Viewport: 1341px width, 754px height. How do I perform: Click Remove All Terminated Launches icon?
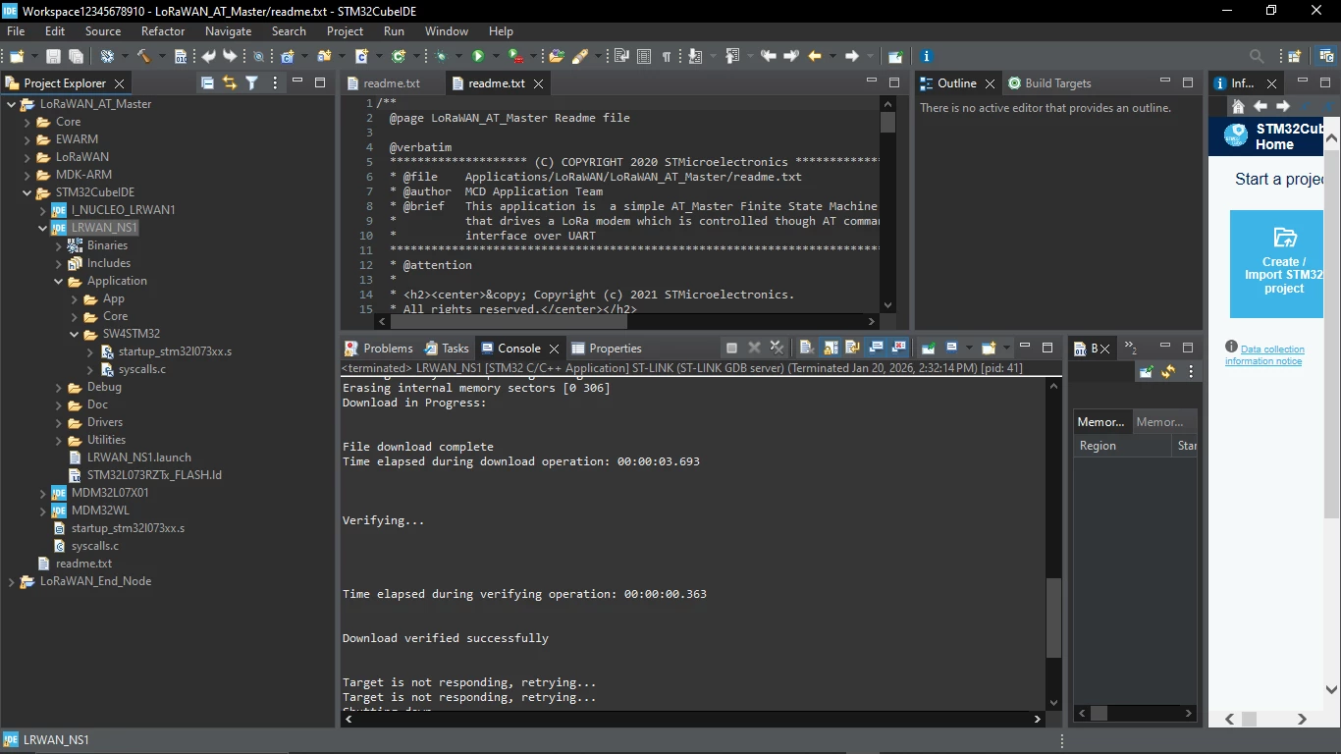click(777, 348)
